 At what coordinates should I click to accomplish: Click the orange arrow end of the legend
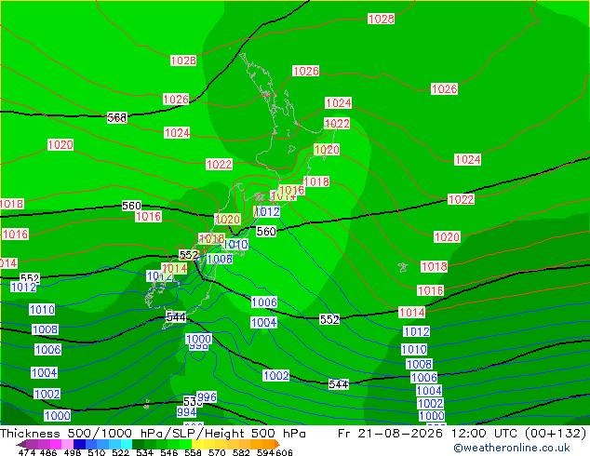click(277, 444)
